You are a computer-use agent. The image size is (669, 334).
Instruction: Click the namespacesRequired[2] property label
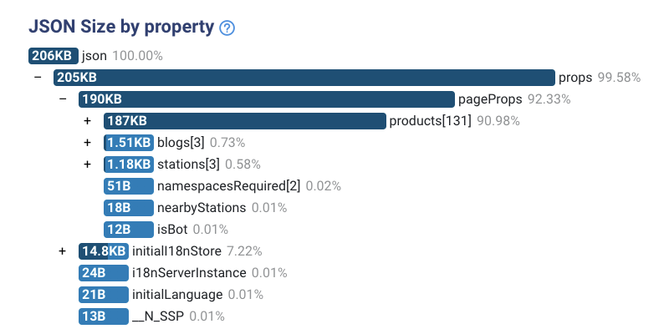pyautogui.click(x=228, y=186)
